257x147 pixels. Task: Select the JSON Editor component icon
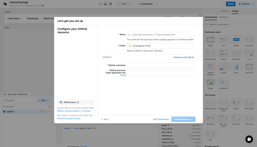(249, 102)
